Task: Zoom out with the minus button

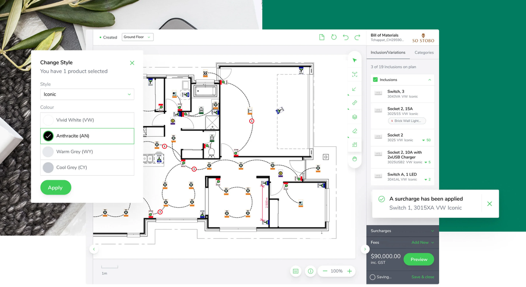Action: click(x=325, y=271)
